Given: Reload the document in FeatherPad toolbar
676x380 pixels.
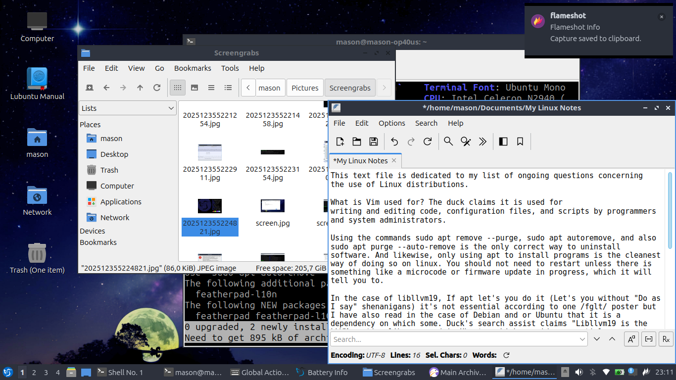Looking at the screenshot, I should [x=428, y=142].
